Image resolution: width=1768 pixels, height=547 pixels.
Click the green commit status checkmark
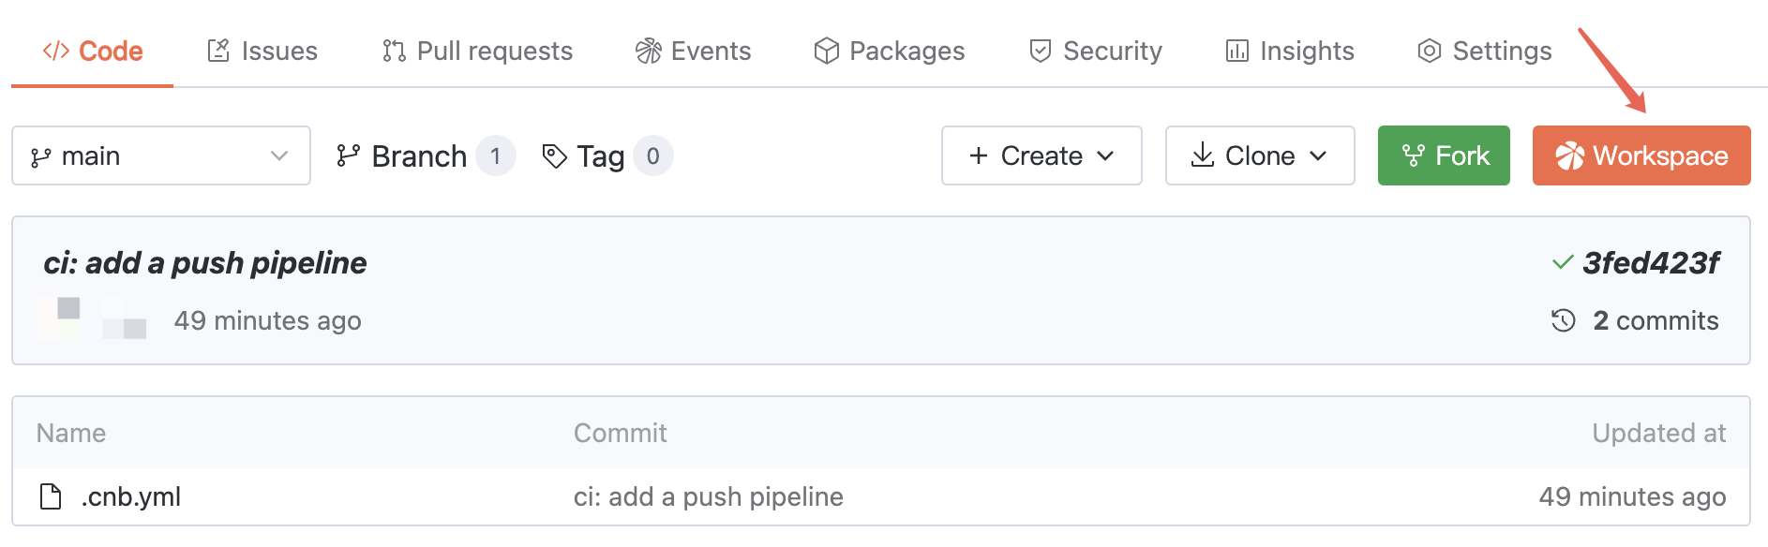pyautogui.click(x=1562, y=263)
